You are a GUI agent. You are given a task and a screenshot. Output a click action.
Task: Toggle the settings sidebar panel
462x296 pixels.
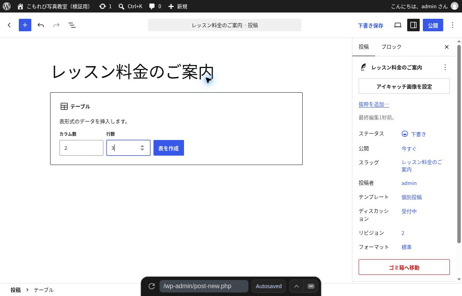[x=413, y=25]
